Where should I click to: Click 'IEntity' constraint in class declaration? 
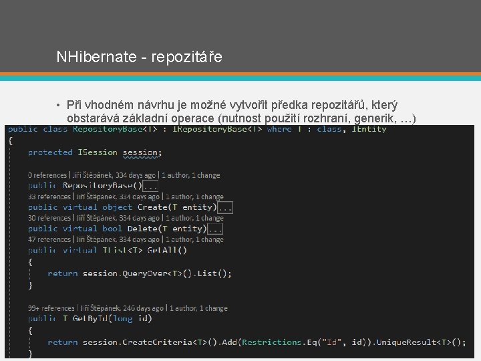tap(369, 129)
